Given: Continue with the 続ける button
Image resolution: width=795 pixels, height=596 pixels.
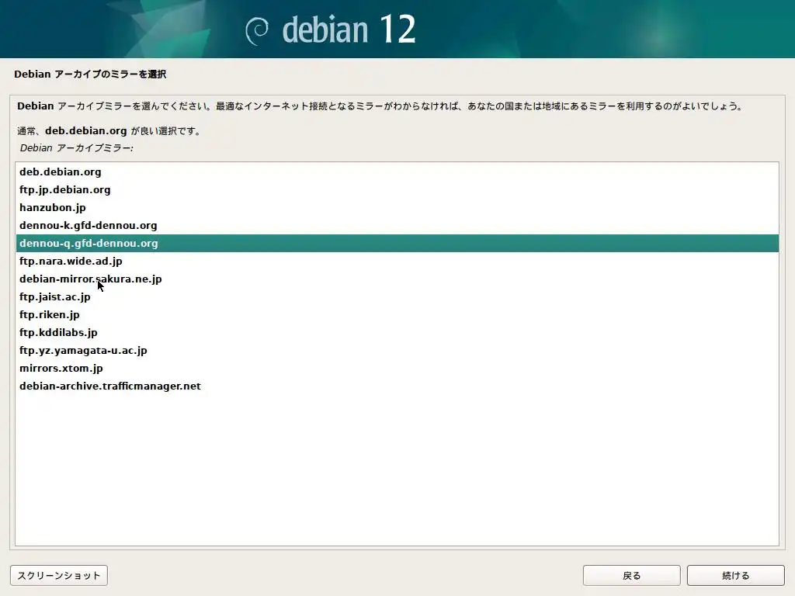Looking at the screenshot, I should pyautogui.click(x=735, y=575).
